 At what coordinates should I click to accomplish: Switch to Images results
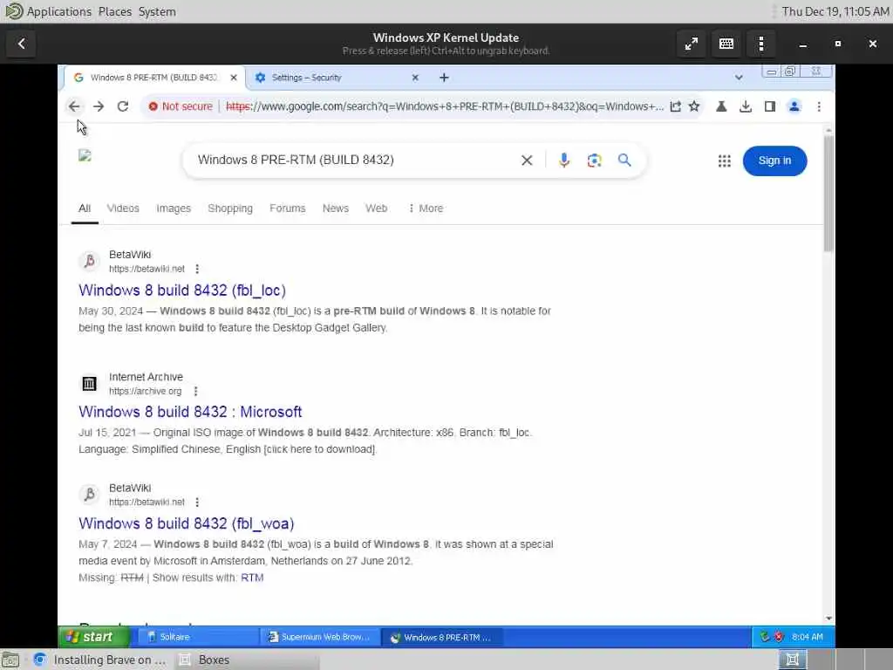174,209
